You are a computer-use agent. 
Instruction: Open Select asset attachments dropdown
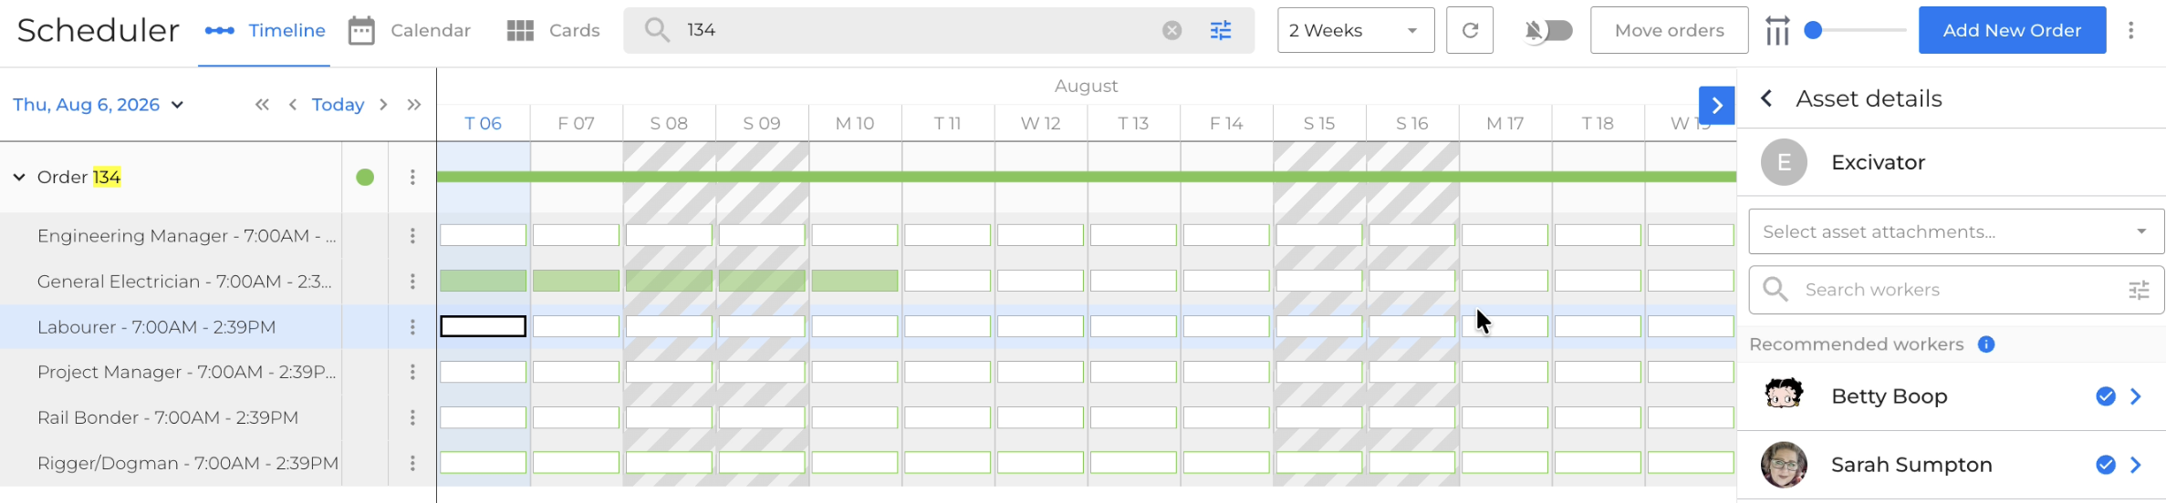click(x=1956, y=231)
